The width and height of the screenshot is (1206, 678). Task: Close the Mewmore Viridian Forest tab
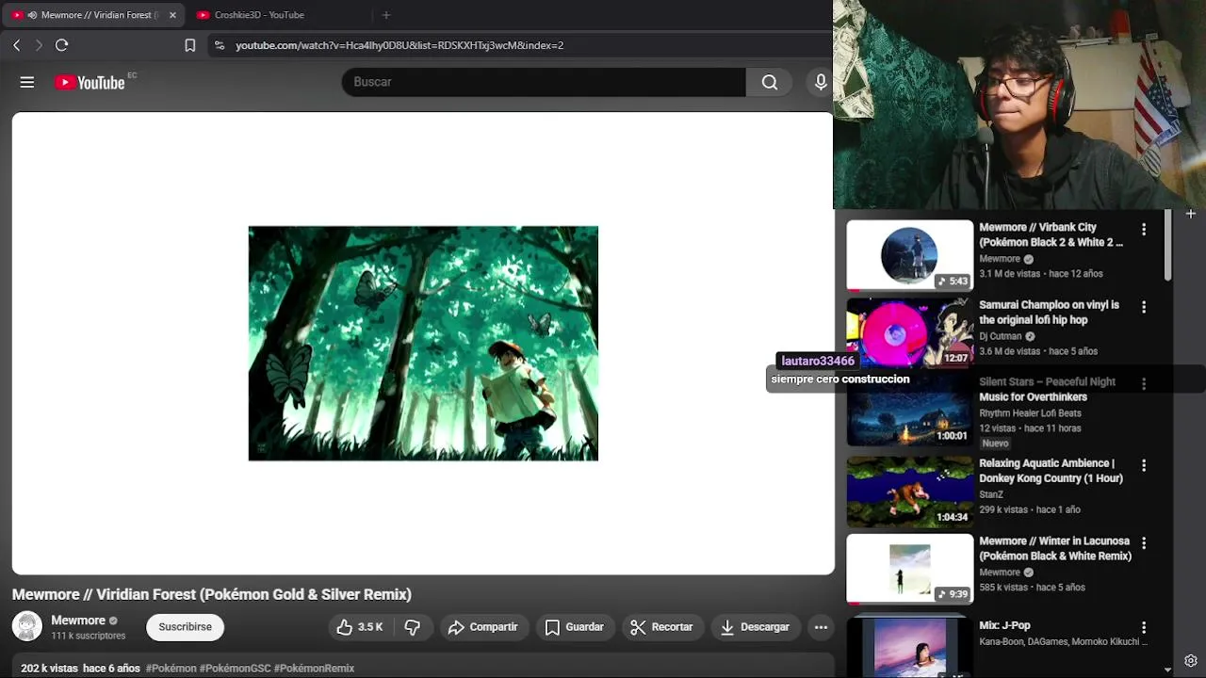172,15
